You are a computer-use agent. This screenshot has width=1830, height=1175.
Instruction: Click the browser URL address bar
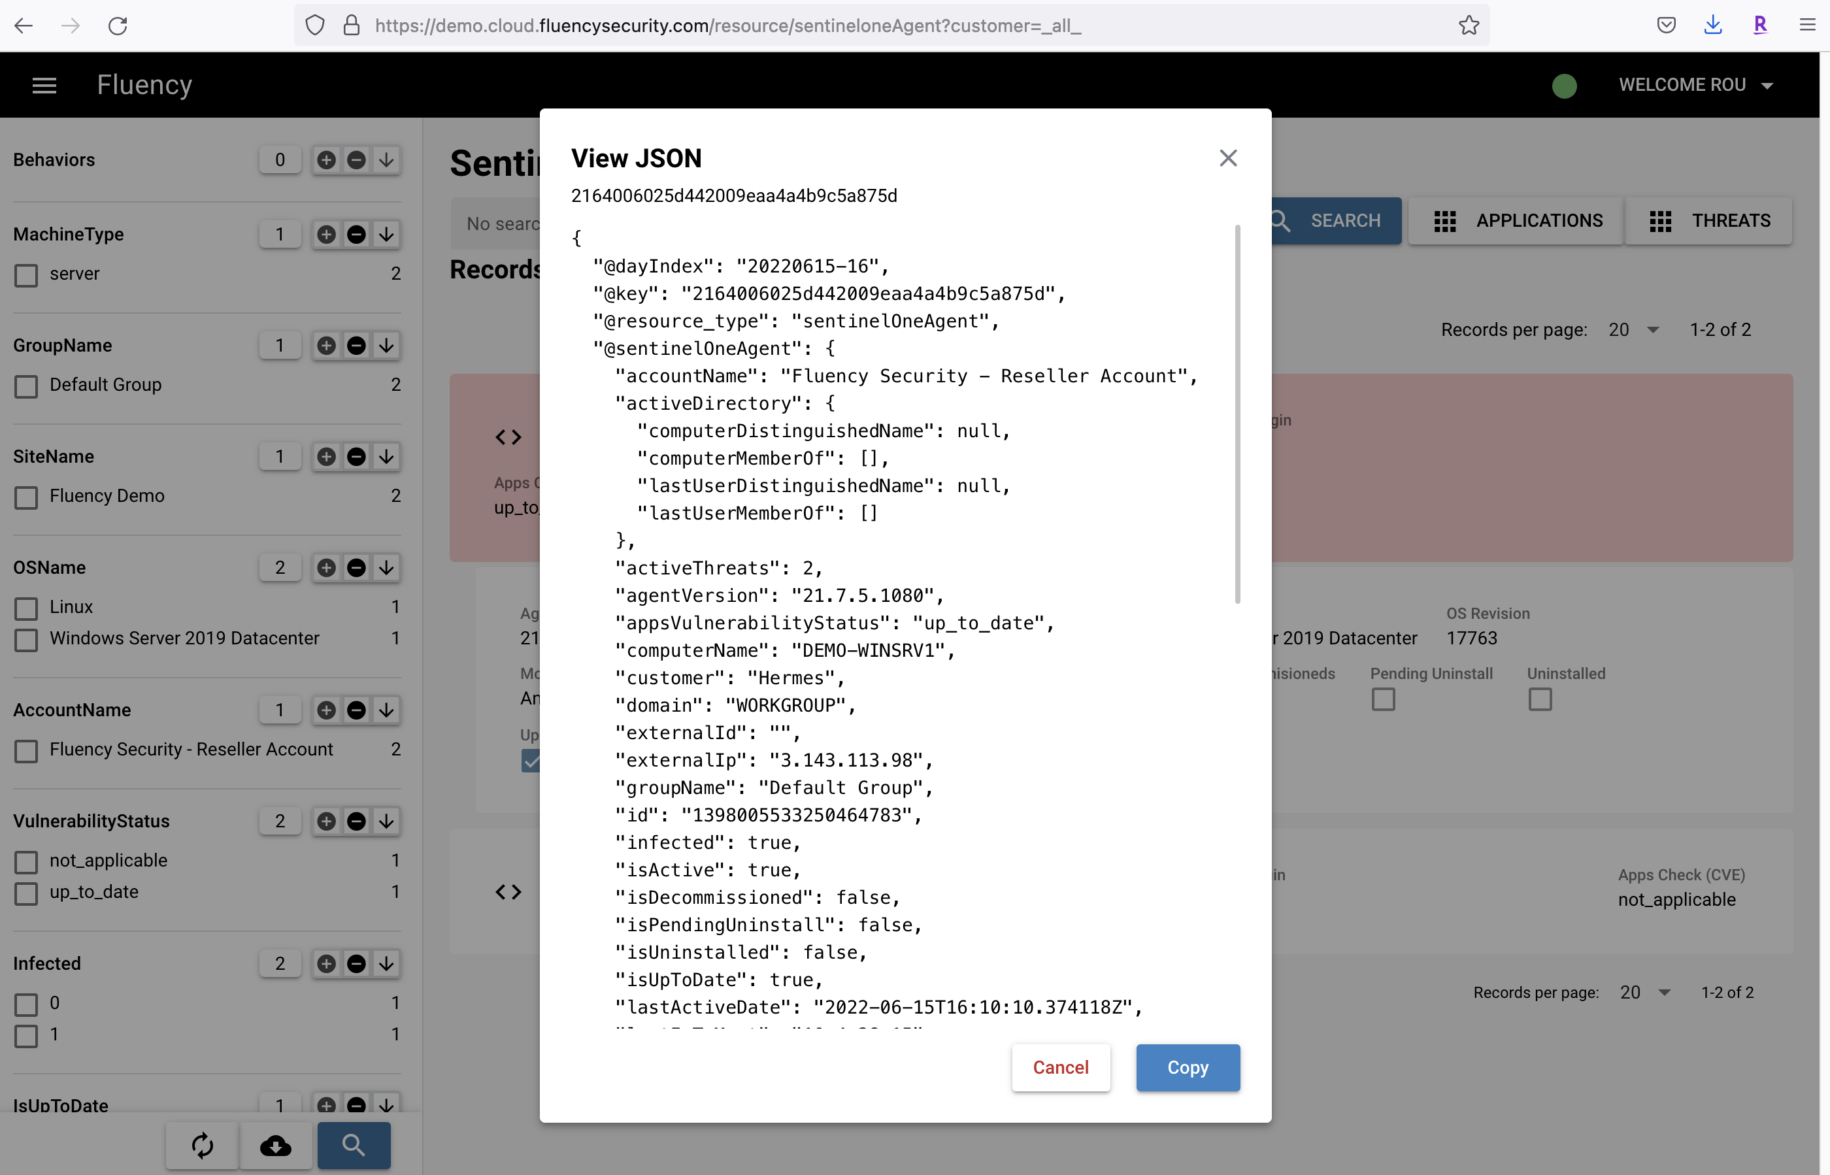pyautogui.click(x=891, y=26)
